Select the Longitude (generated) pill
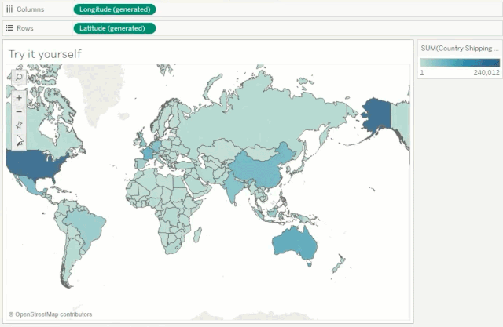 [114, 9]
